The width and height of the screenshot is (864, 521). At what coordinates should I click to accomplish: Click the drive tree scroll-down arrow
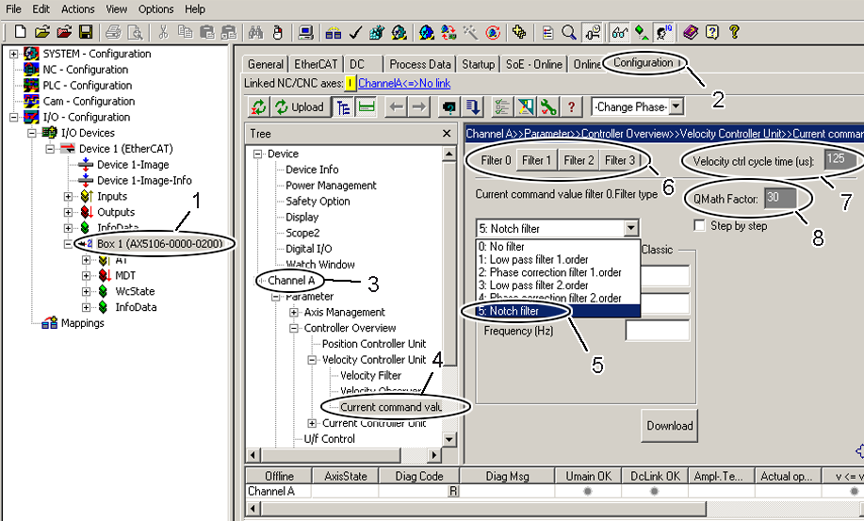click(x=449, y=439)
